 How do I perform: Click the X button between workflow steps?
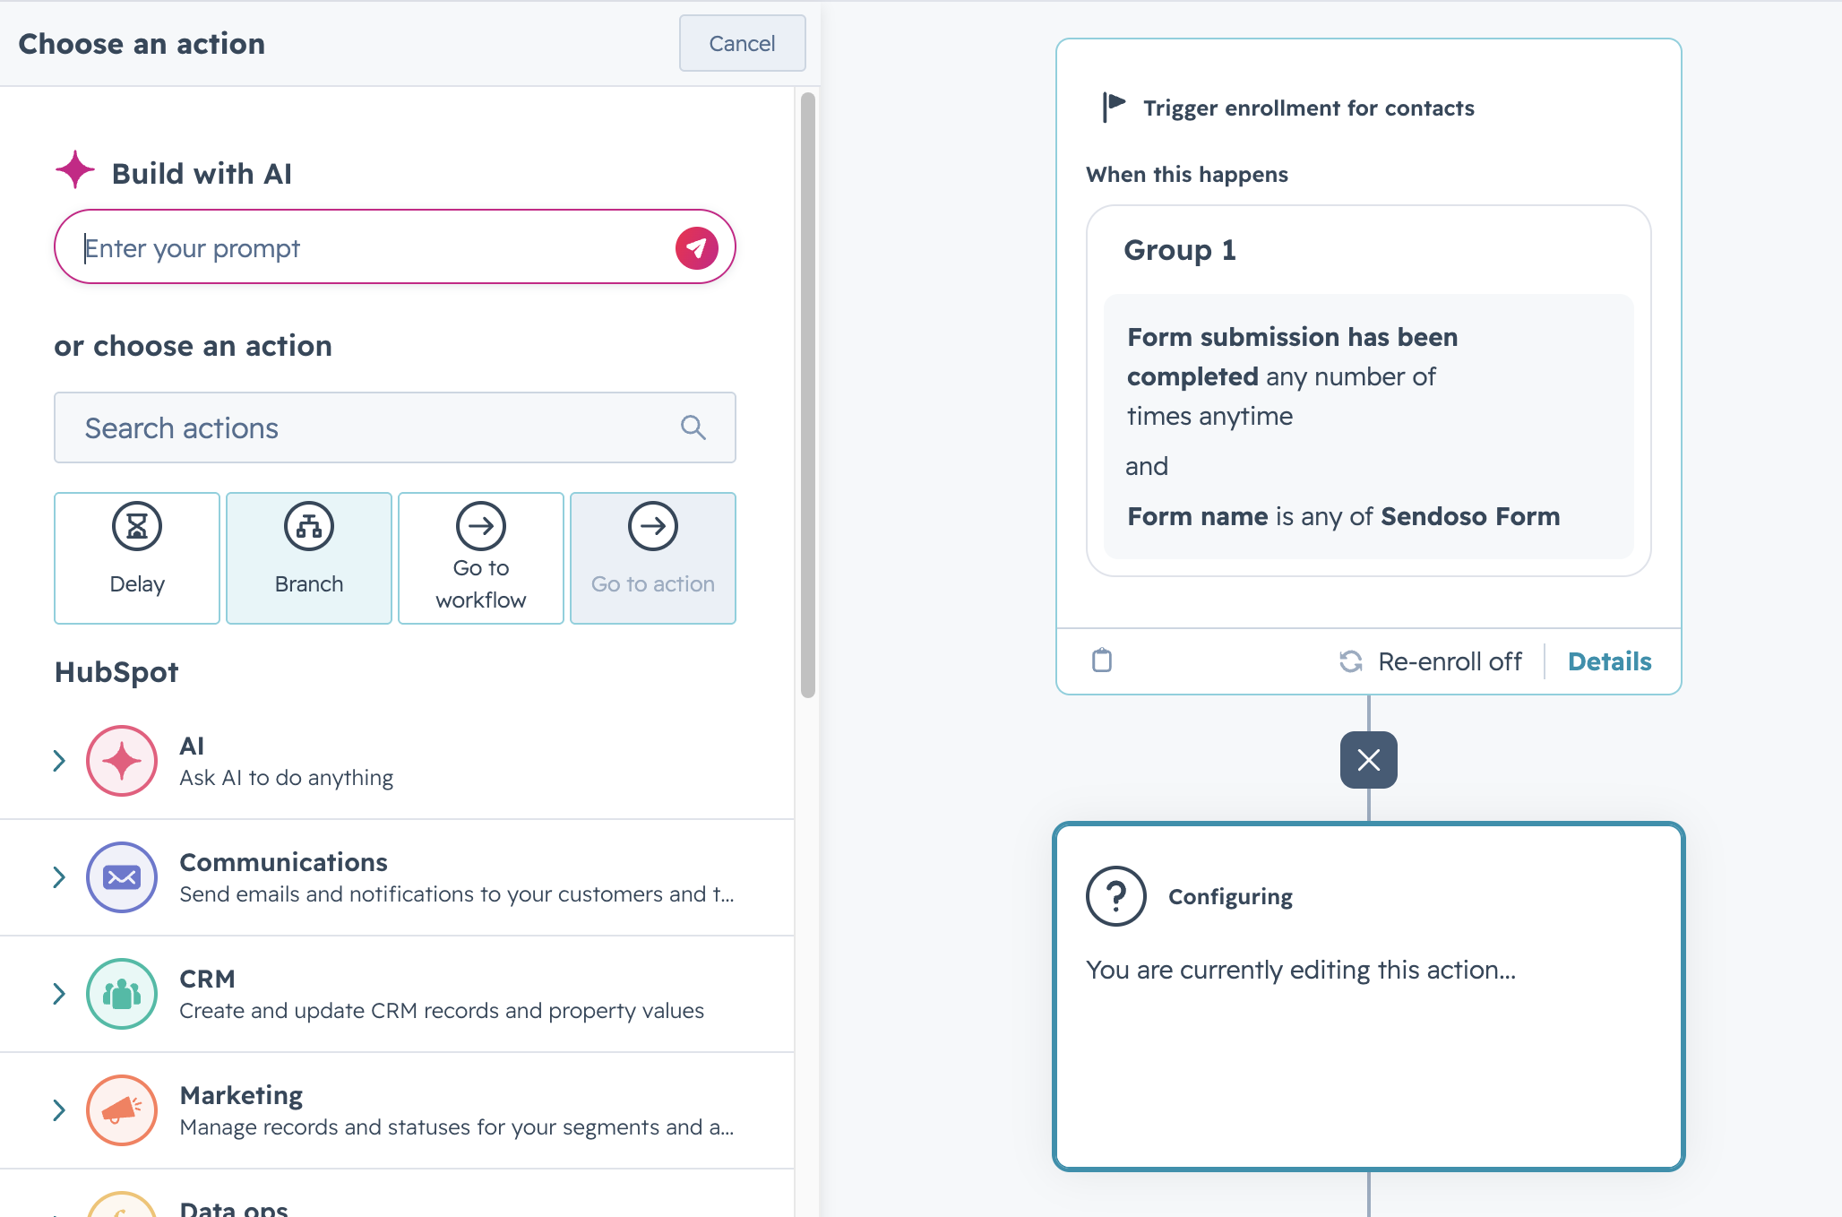pos(1368,760)
